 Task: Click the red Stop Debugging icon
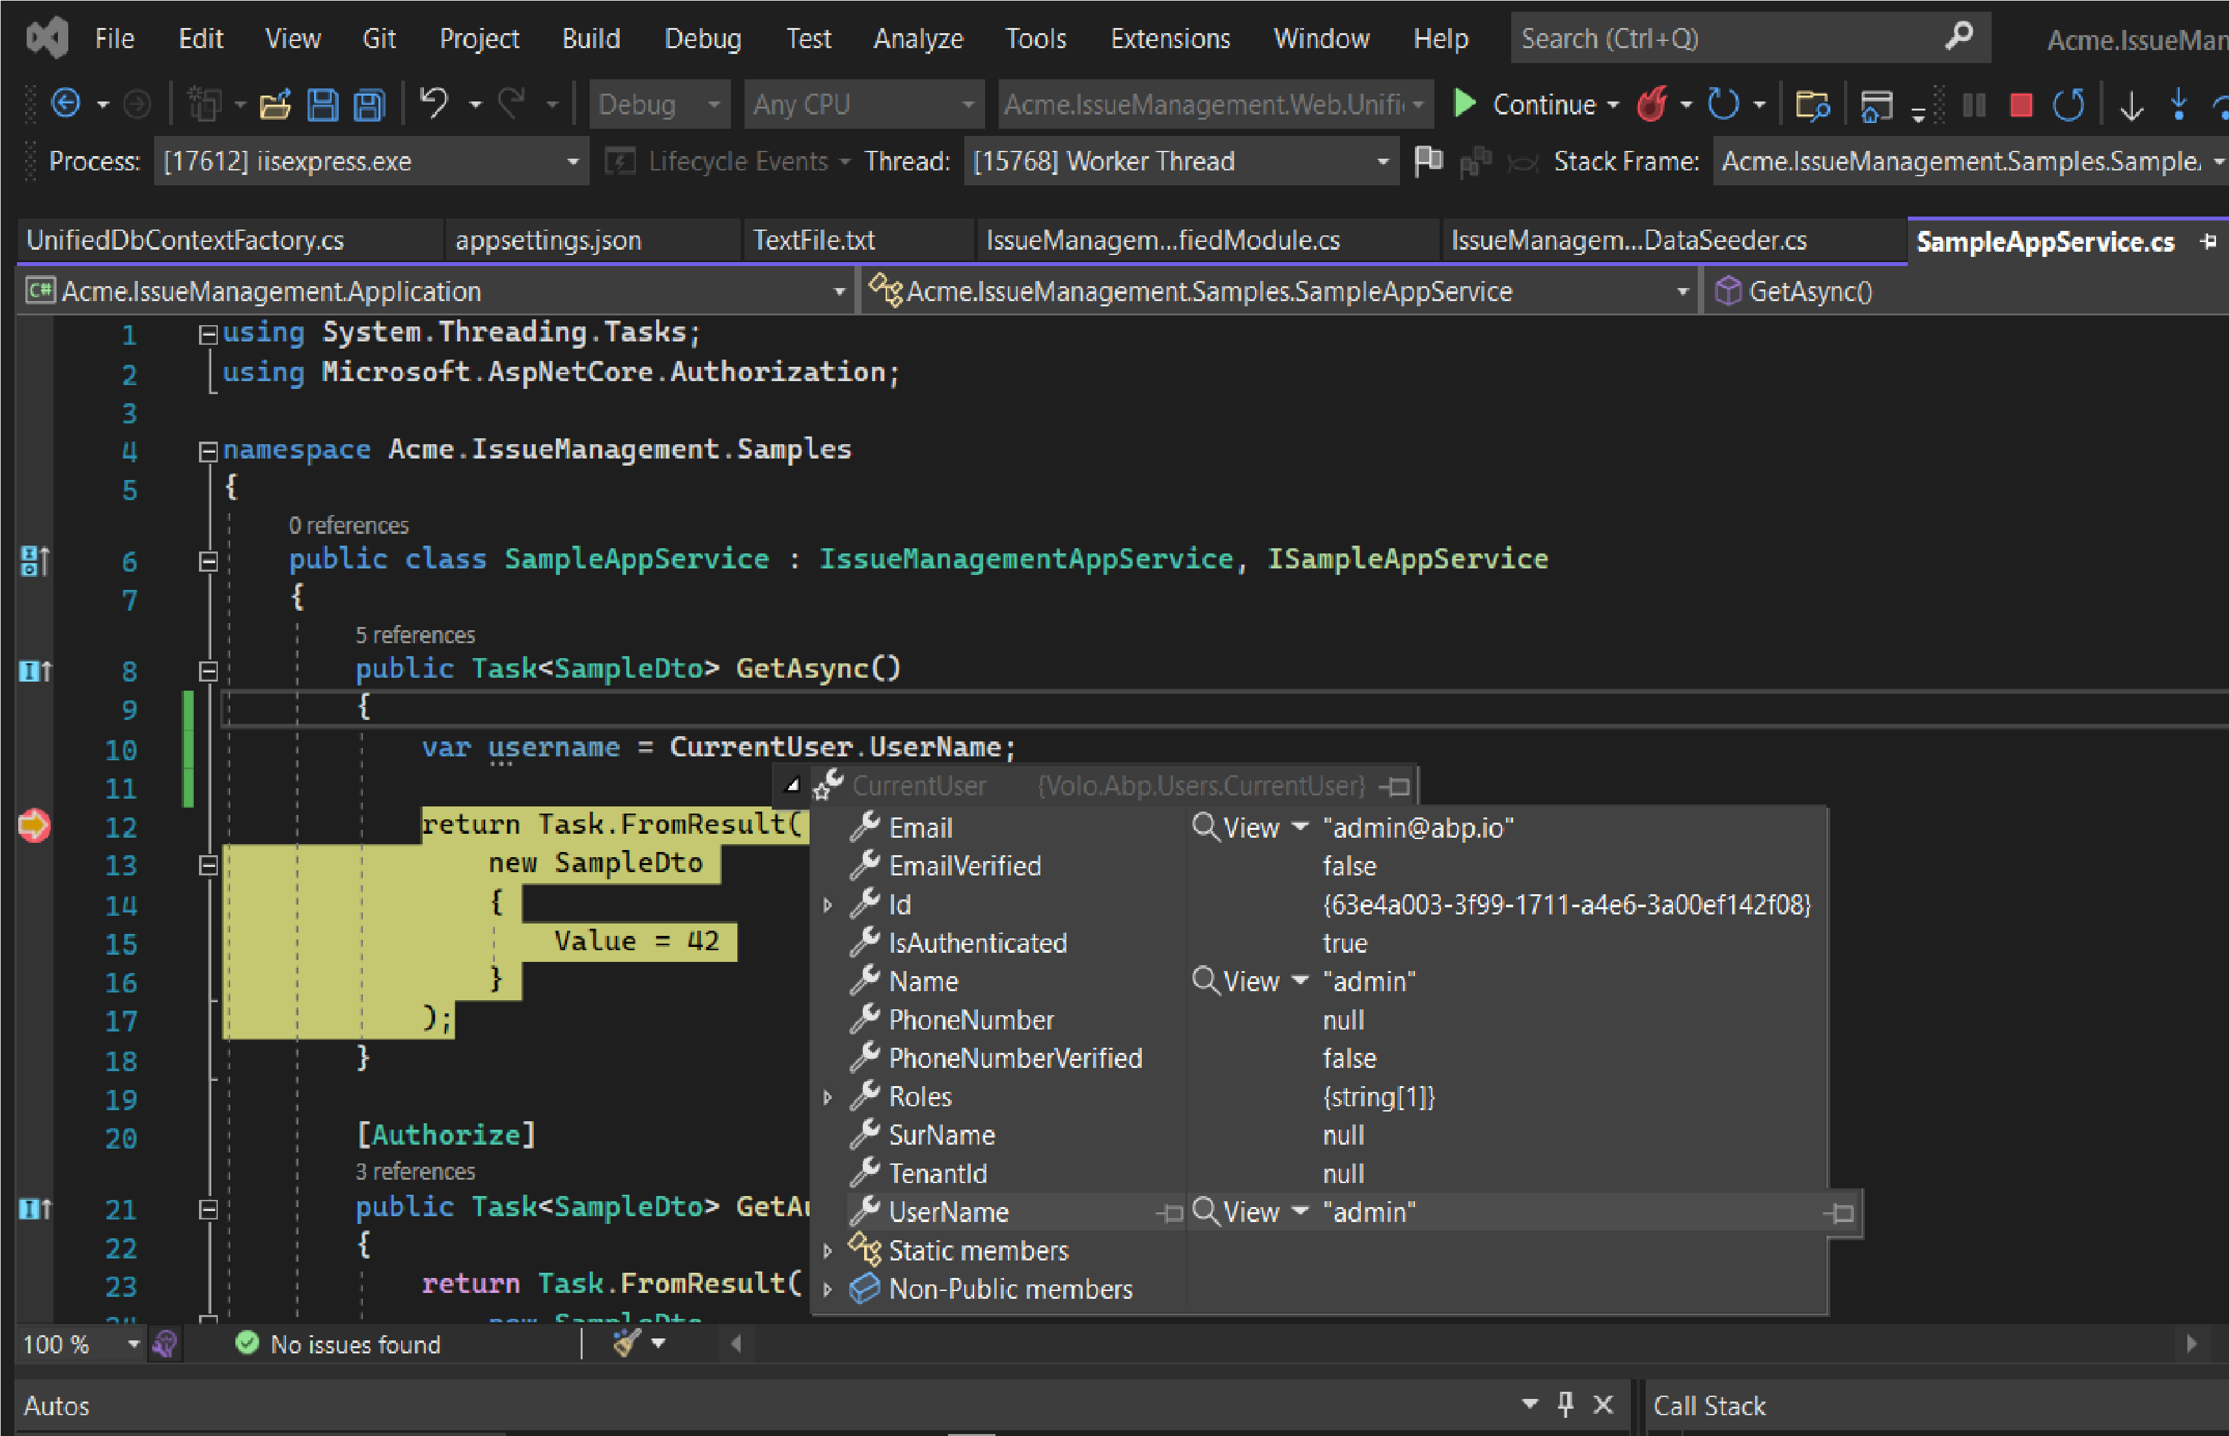pos(2020,105)
